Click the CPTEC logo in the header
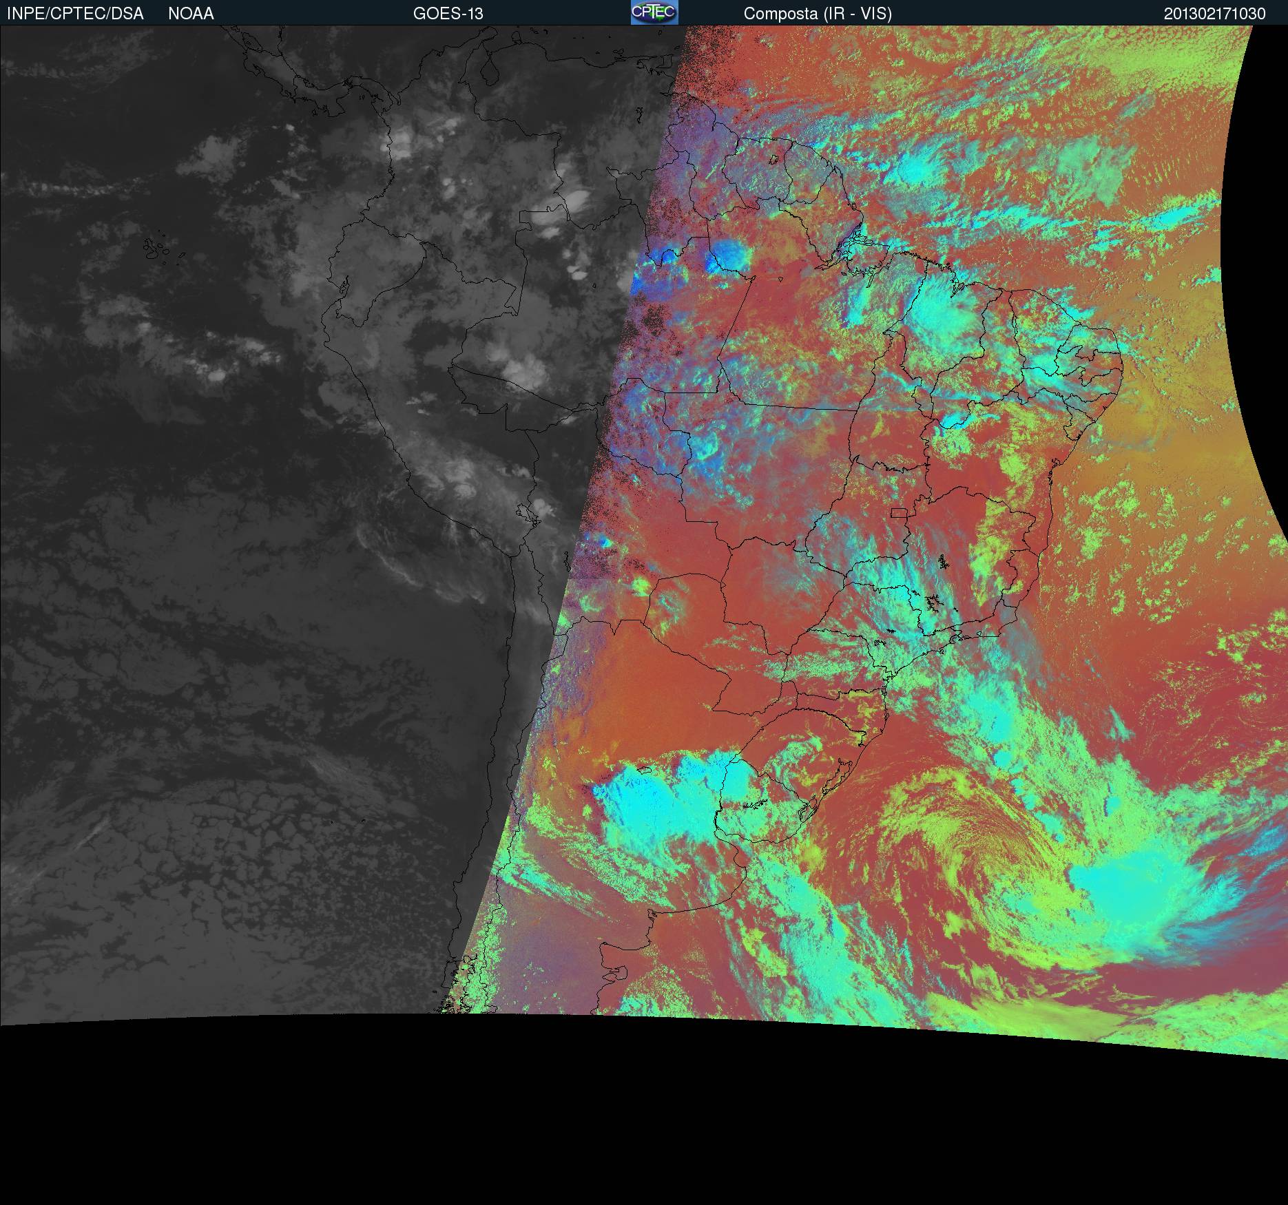The width and height of the screenshot is (1288, 1205). (x=654, y=12)
